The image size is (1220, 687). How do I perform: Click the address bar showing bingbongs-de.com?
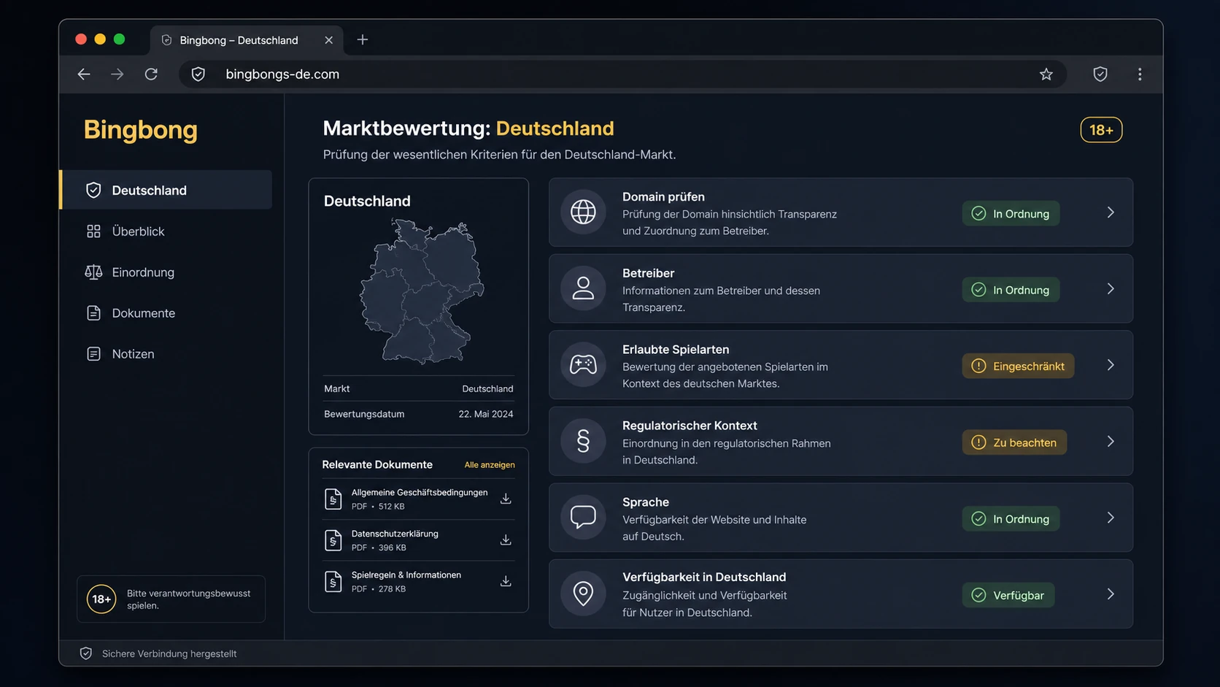point(622,74)
